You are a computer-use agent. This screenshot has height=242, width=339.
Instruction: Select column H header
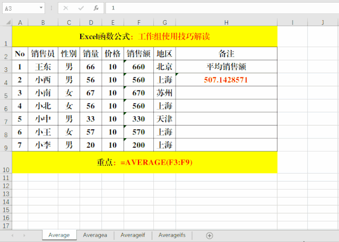coord(227,22)
